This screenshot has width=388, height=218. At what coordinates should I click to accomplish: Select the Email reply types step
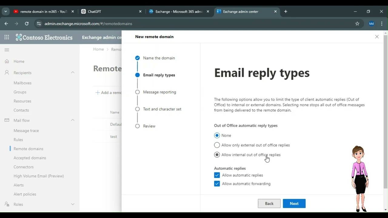coord(159,75)
